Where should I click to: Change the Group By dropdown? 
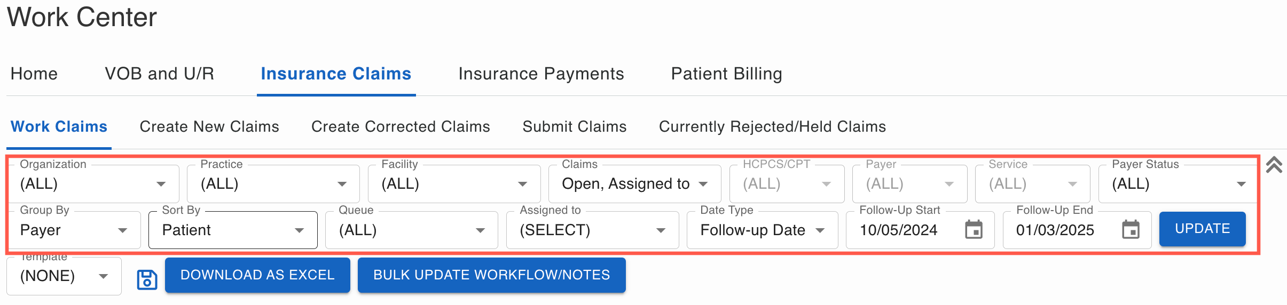tap(75, 230)
